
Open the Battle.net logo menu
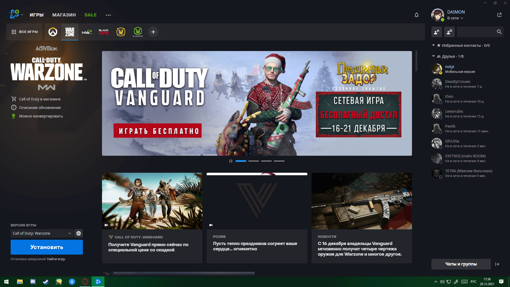pyautogui.click(x=14, y=14)
